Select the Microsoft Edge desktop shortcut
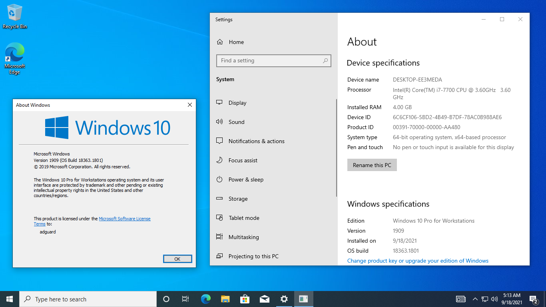This screenshot has width=546, height=307. (x=15, y=58)
